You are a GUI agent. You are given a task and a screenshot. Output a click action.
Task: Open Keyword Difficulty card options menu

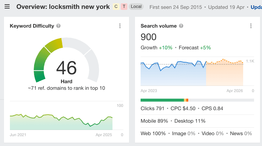pos(120,26)
